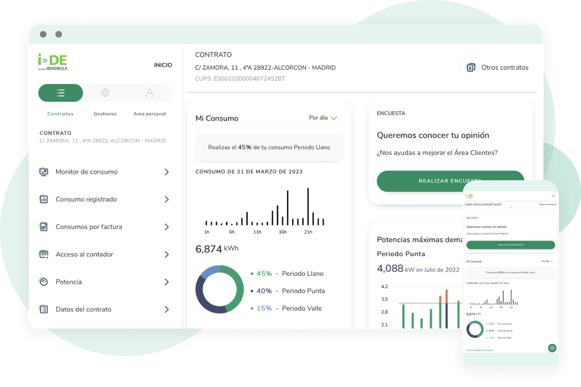This screenshot has width=581, height=387.
Task: Click the Acceso al contador icon
Action: point(44,254)
